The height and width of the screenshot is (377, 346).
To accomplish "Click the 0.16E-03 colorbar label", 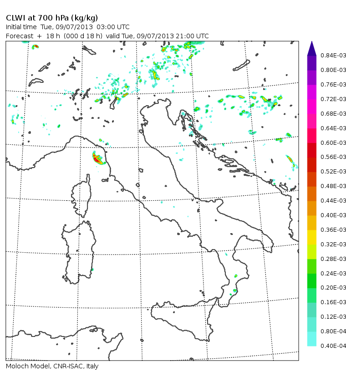I will [x=333, y=302].
